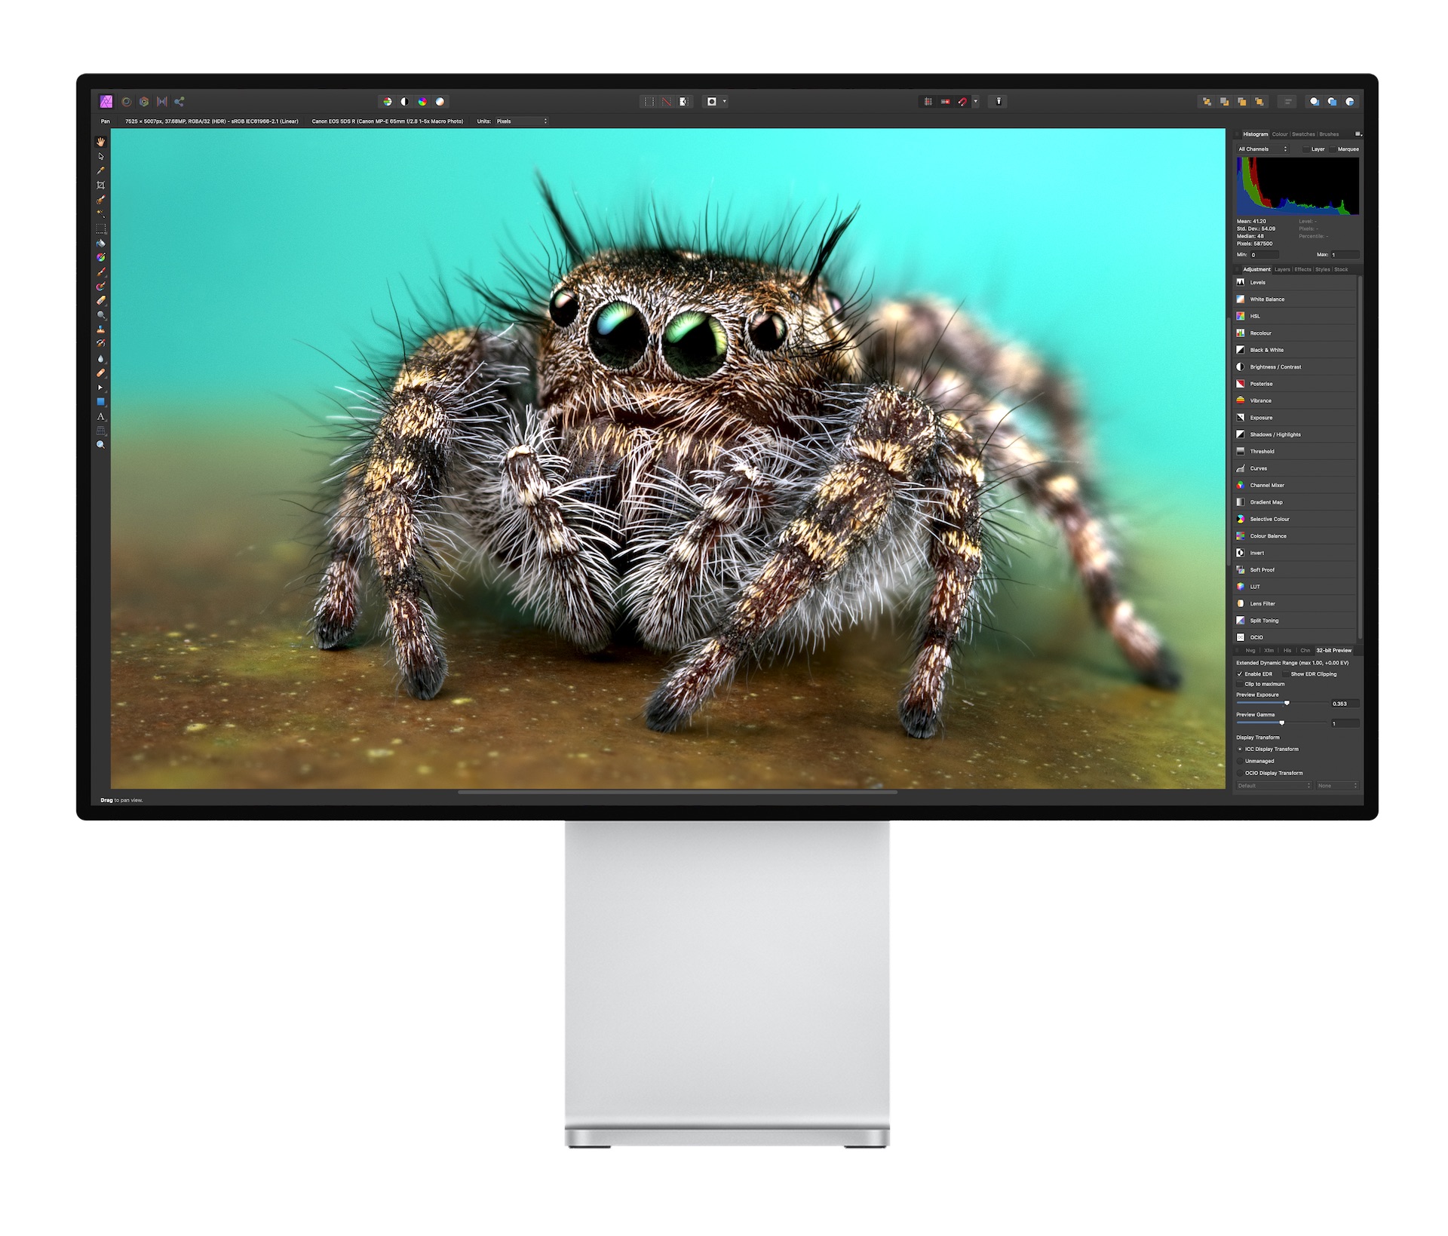Open the All Channels dropdown

tap(1262, 149)
